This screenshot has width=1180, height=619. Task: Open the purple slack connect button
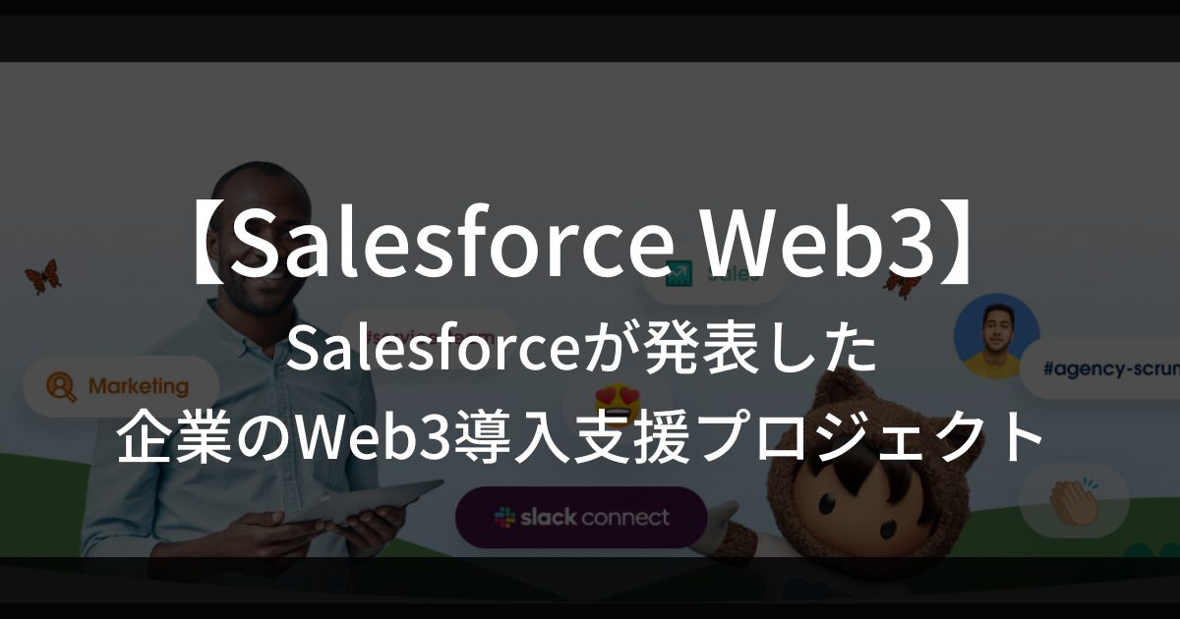(581, 518)
